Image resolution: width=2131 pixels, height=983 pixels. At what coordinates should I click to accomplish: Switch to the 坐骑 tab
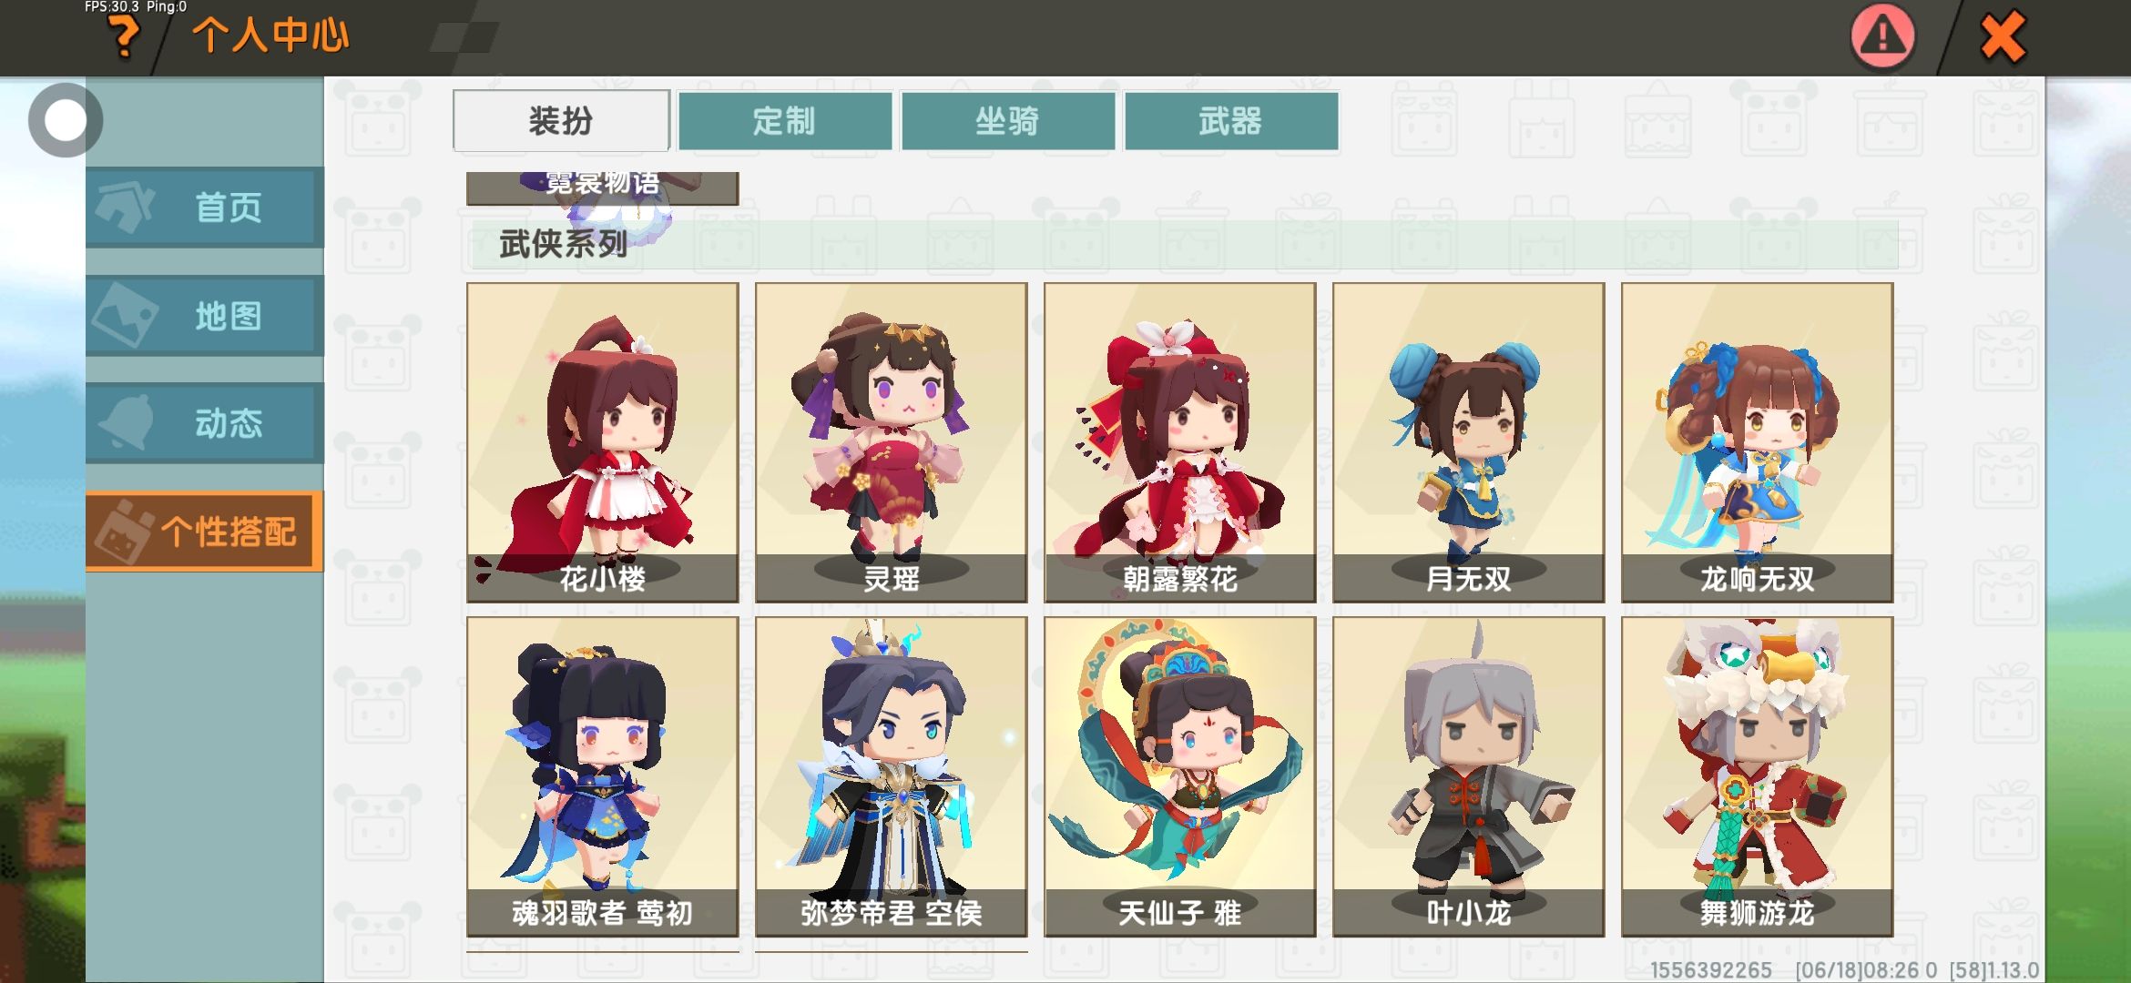[1008, 120]
